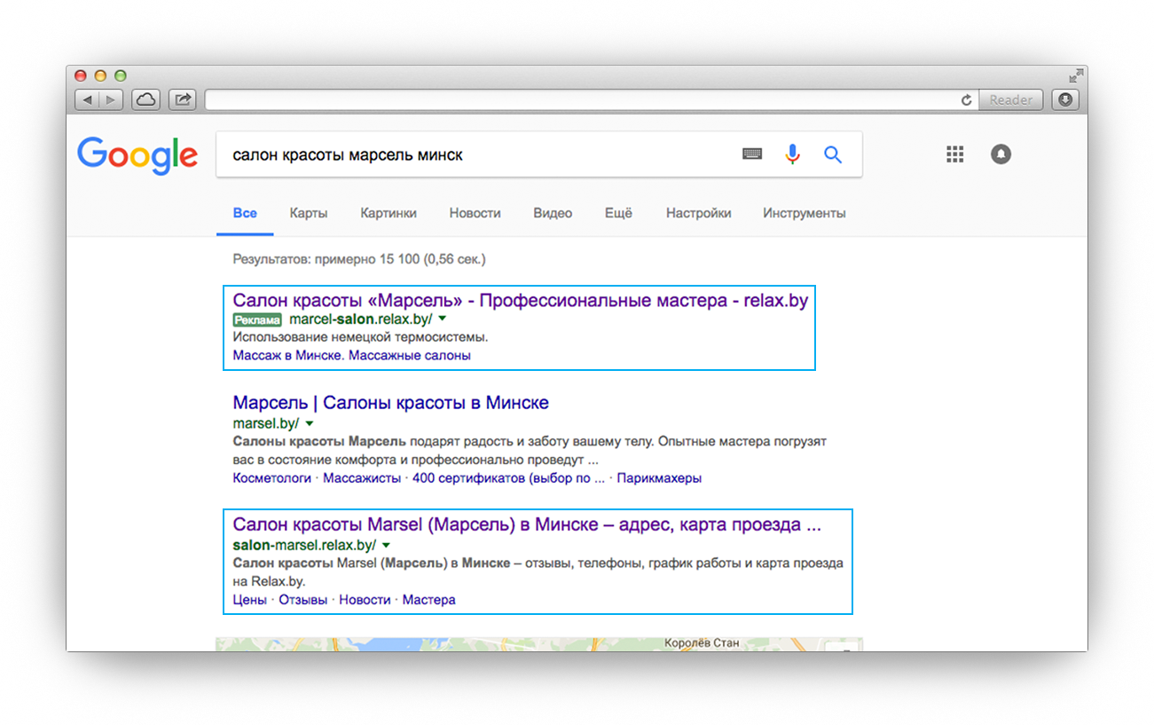
Task: Click the green Реклама ad label
Action: pyautogui.click(x=258, y=319)
